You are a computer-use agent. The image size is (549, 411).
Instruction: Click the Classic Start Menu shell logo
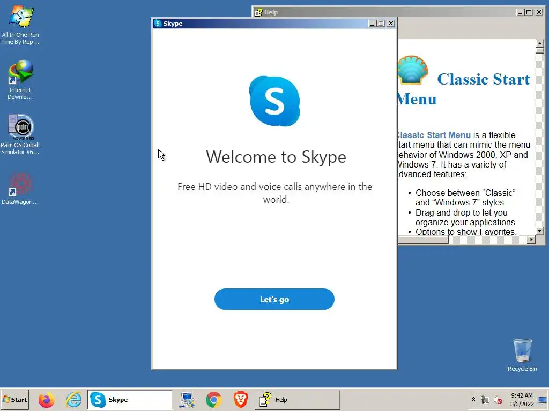[413, 70]
